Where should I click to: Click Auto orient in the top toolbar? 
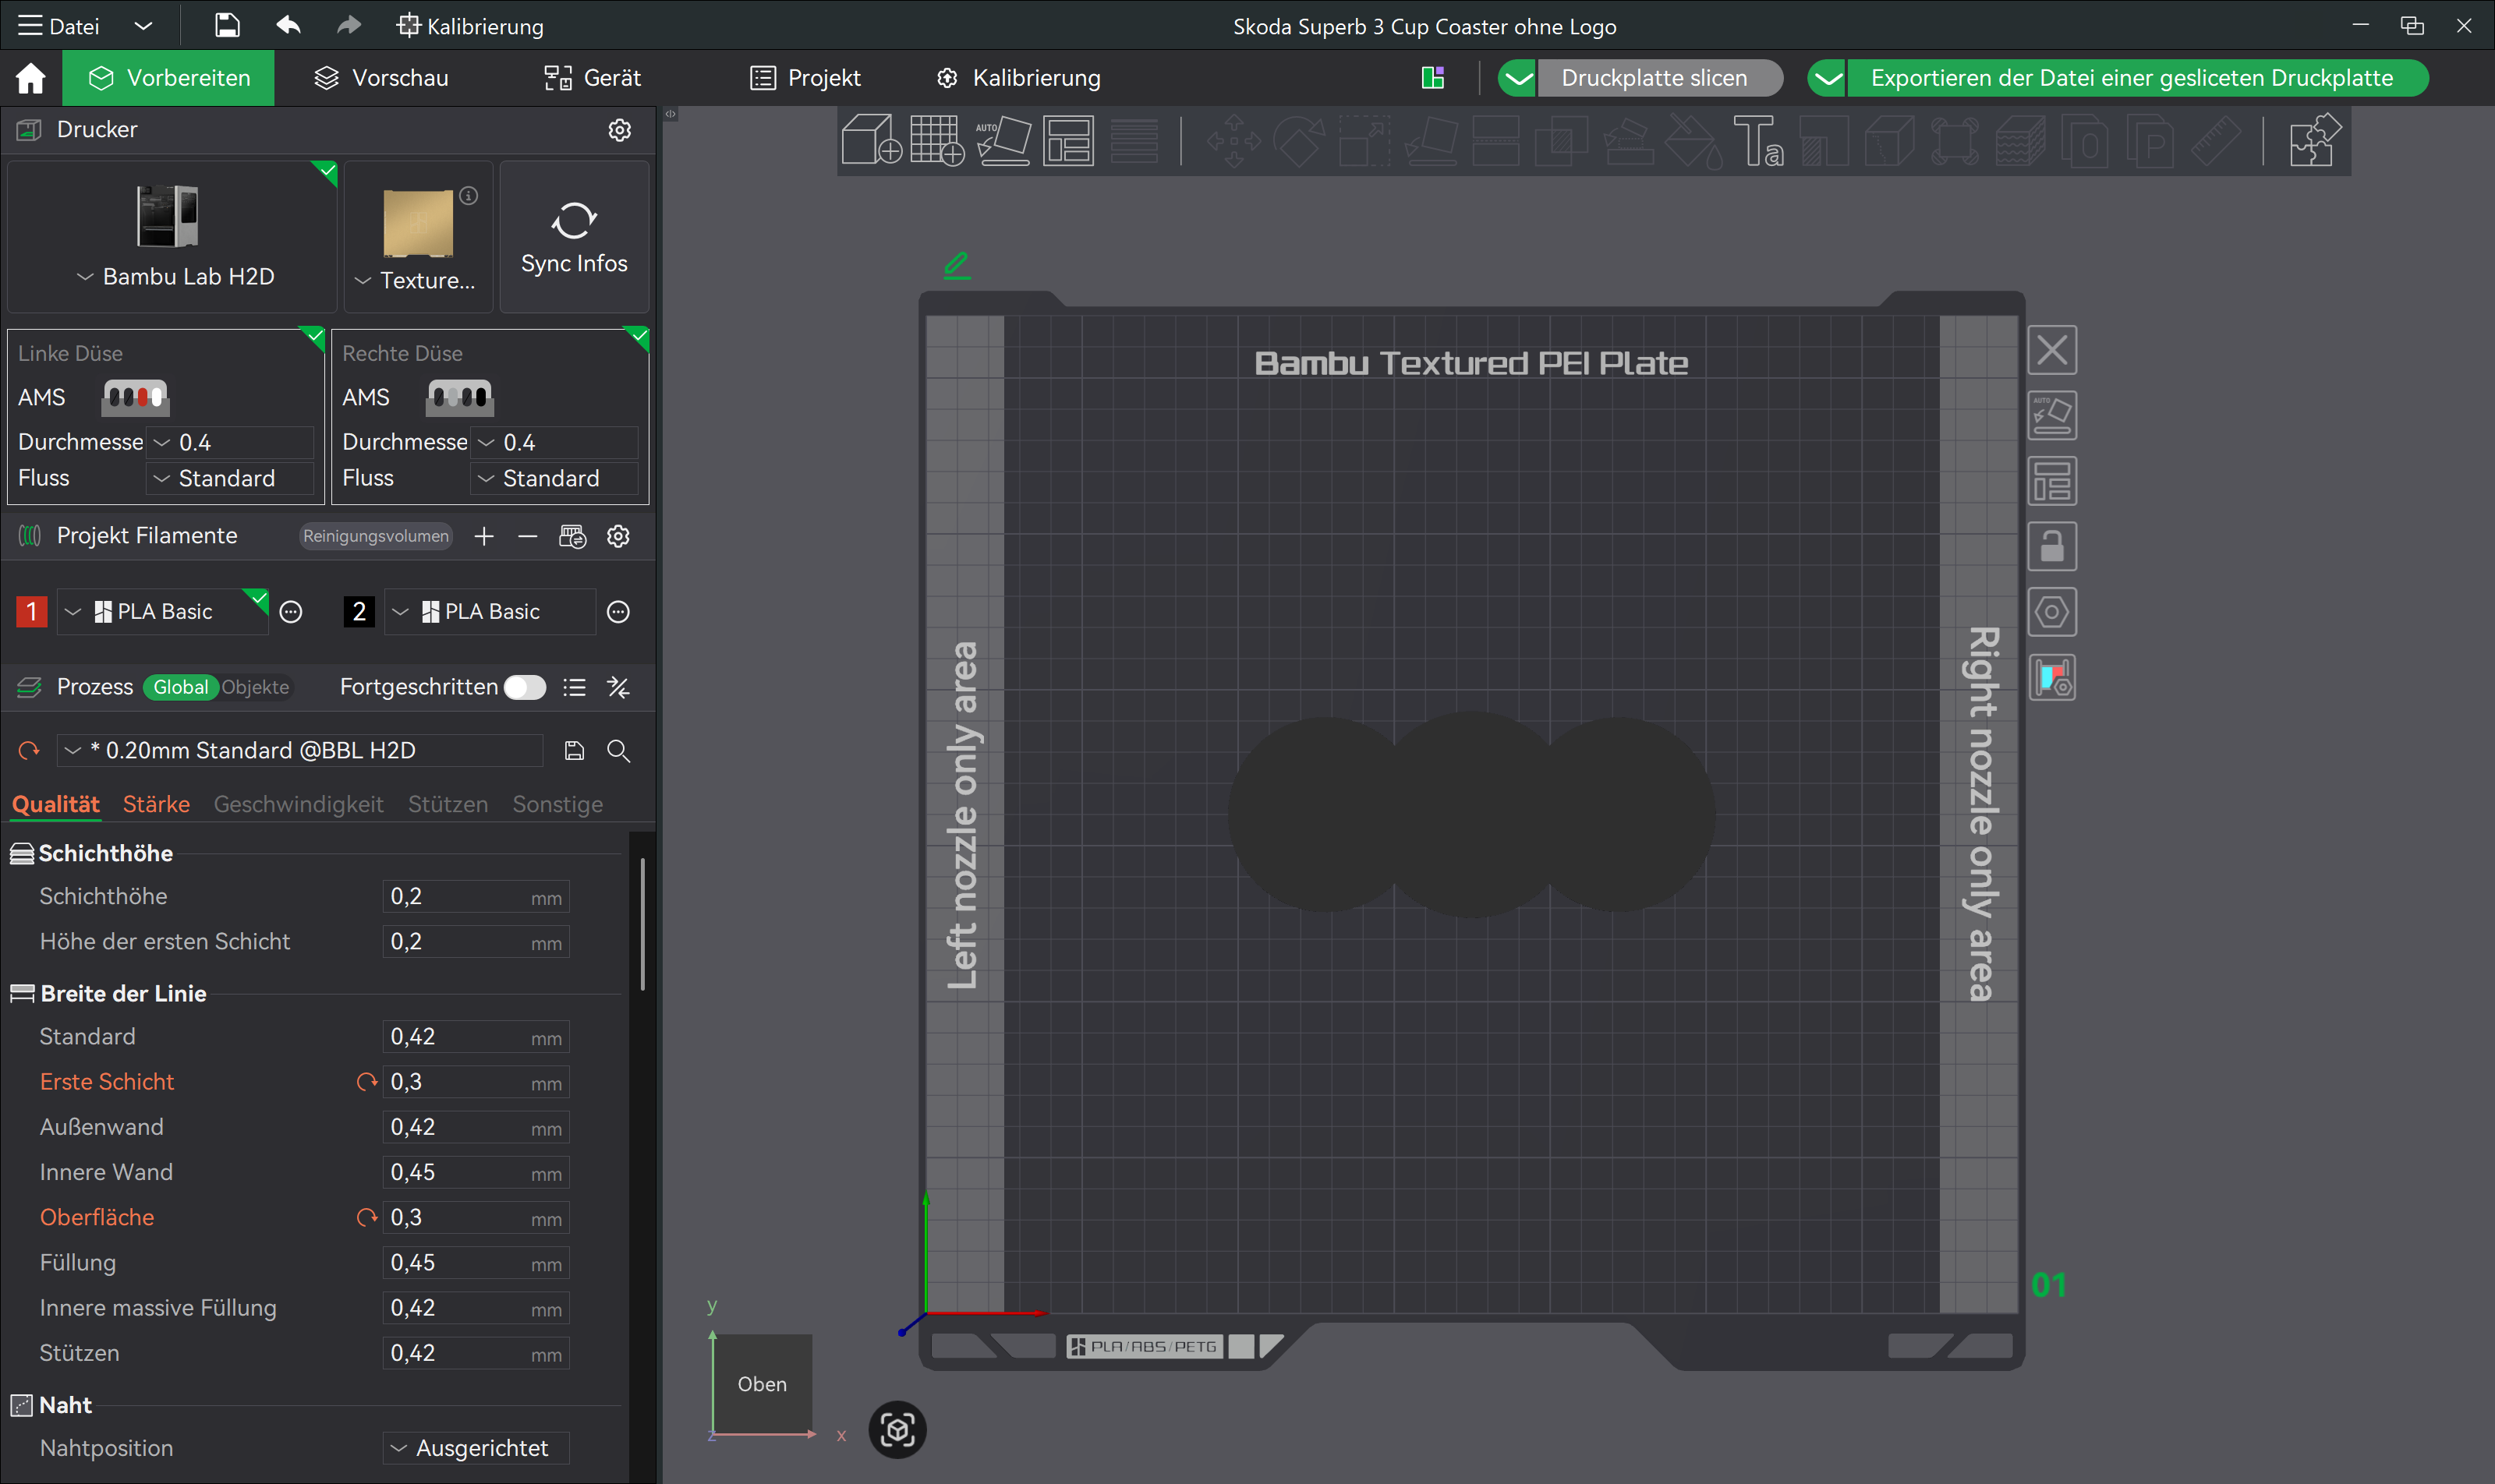(1003, 140)
